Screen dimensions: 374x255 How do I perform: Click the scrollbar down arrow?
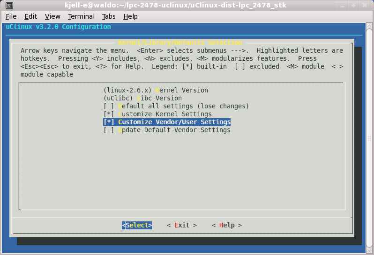369,250
